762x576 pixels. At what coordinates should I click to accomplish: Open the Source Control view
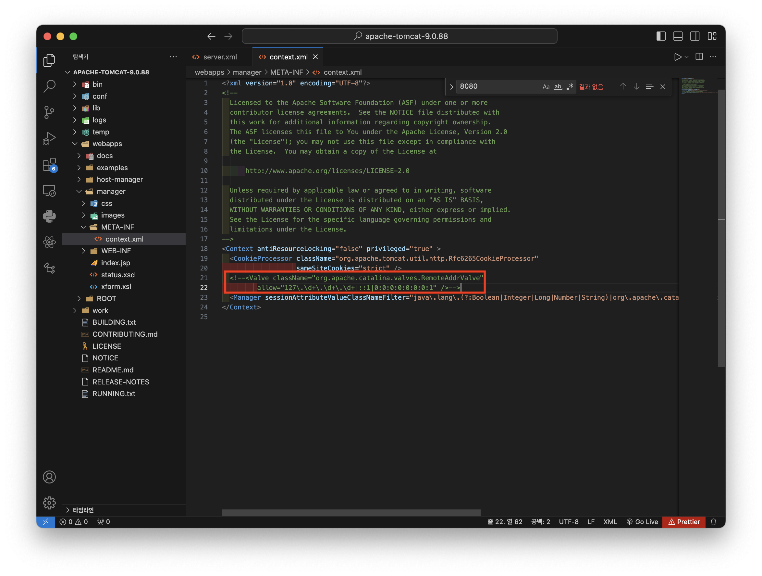point(49,112)
